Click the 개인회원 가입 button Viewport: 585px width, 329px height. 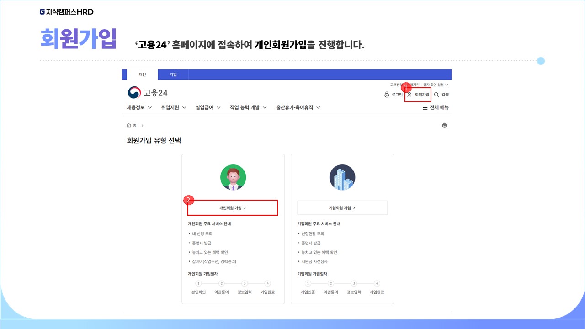[x=233, y=207]
